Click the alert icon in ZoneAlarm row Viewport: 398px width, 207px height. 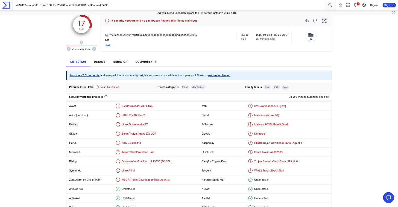(118, 180)
